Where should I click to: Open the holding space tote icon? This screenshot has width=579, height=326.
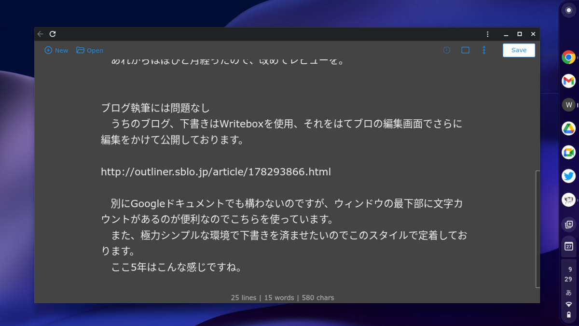pyautogui.click(x=568, y=225)
